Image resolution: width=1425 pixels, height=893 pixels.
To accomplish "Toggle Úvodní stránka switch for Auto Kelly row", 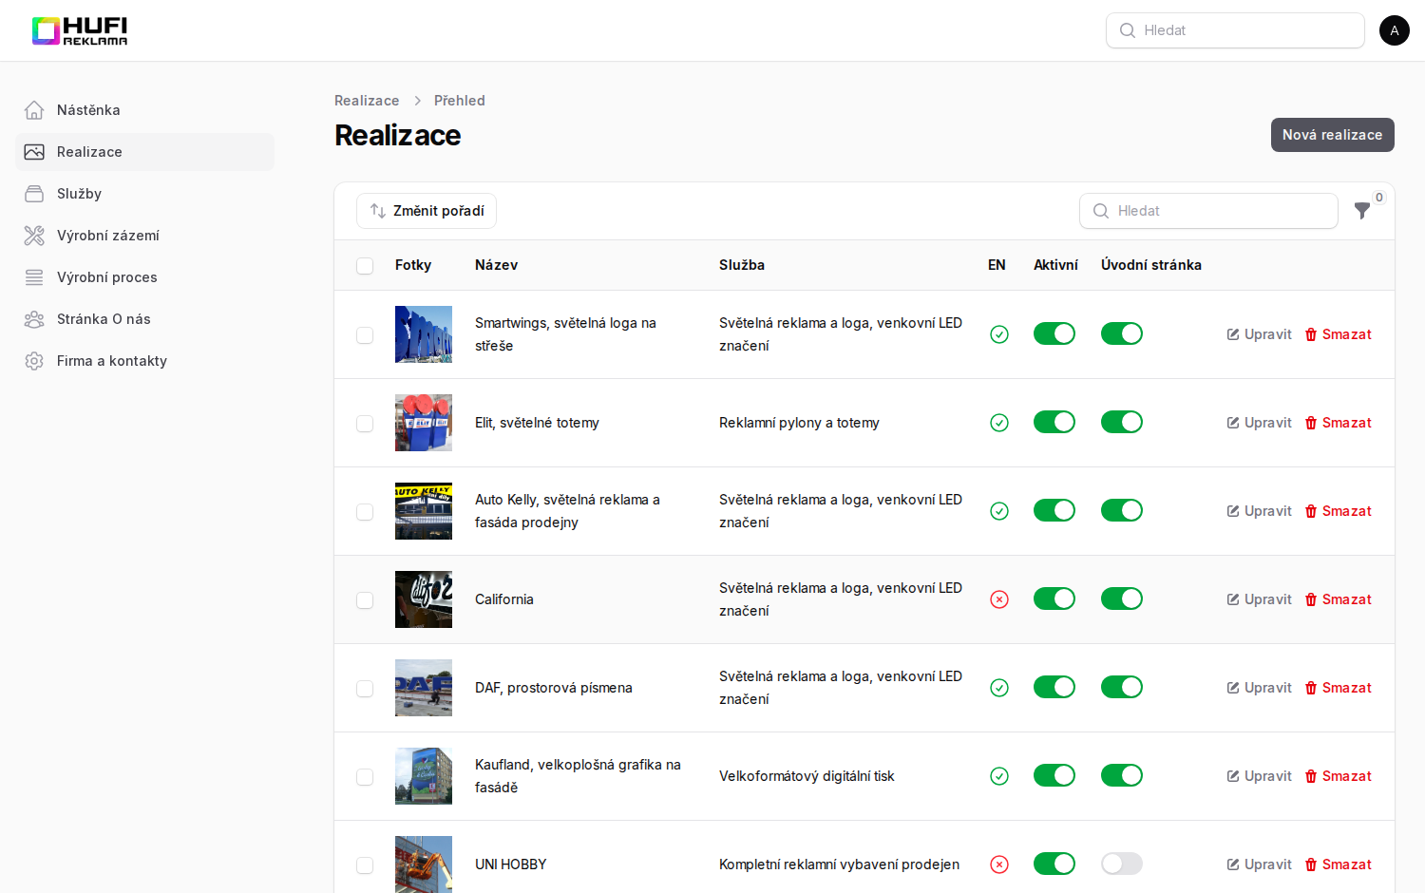I will [x=1122, y=510].
